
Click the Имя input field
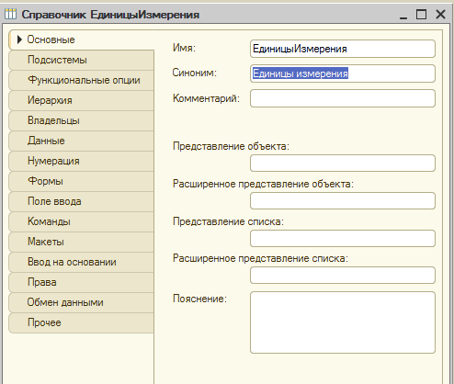click(343, 49)
